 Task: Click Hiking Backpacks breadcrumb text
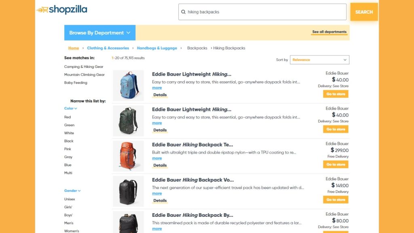[x=229, y=48]
